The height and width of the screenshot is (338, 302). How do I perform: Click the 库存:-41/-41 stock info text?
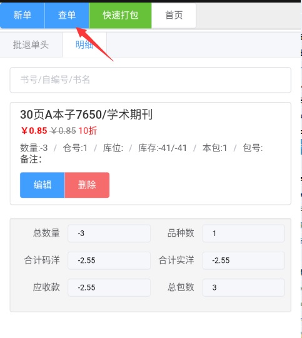click(163, 148)
